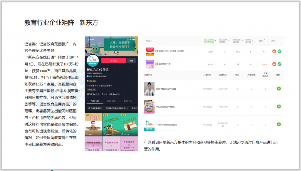Click orange shop icon for 日语畅学月卡
Screen dimensions: 301x171
coord(274,64)
